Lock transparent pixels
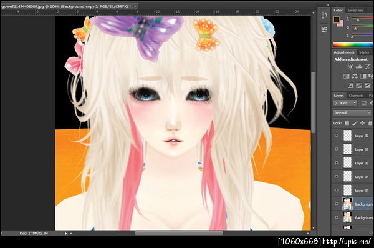 pos(347,123)
